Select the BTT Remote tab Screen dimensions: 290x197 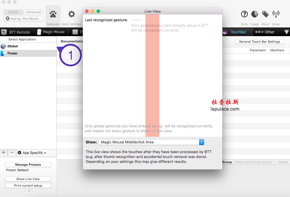click(x=16, y=32)
